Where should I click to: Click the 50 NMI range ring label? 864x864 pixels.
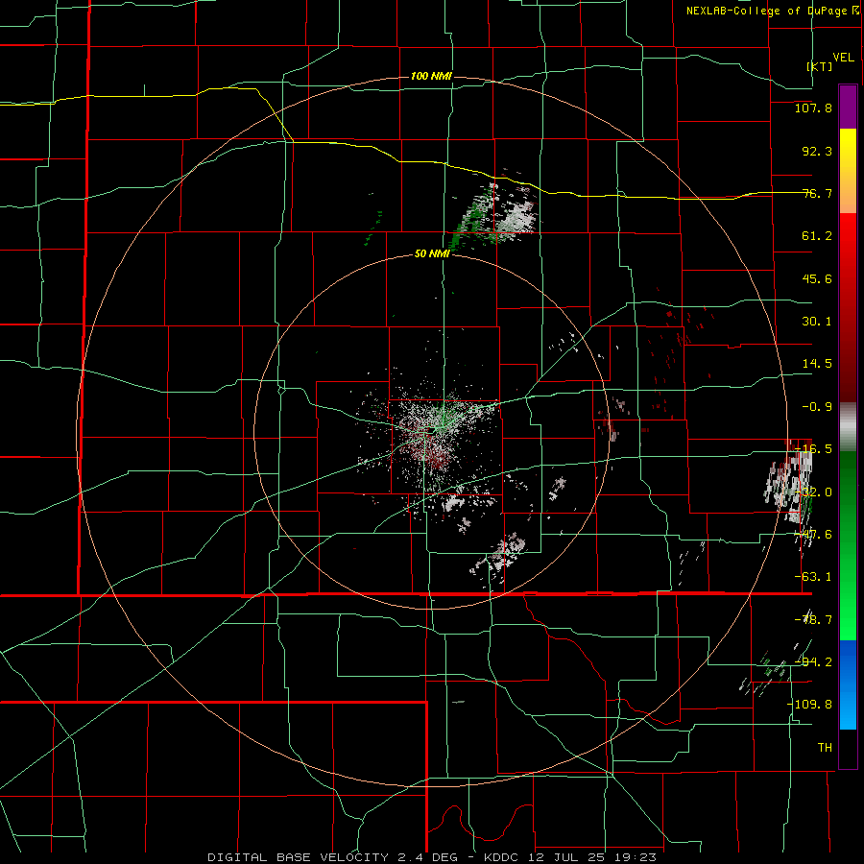click(x=432, y=253)
